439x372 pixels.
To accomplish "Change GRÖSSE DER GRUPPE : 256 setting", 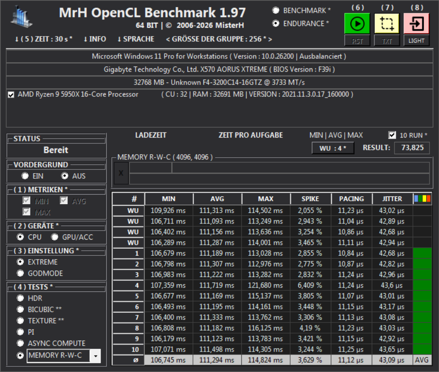I will tap(219, 39).
